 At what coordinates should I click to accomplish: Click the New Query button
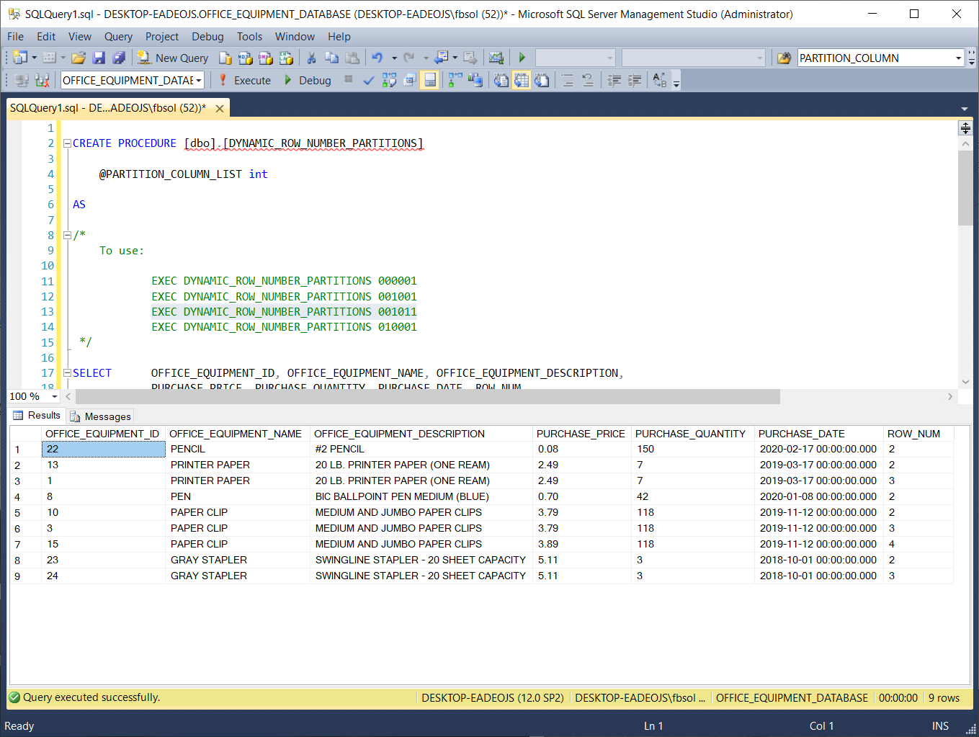(173, 58)
